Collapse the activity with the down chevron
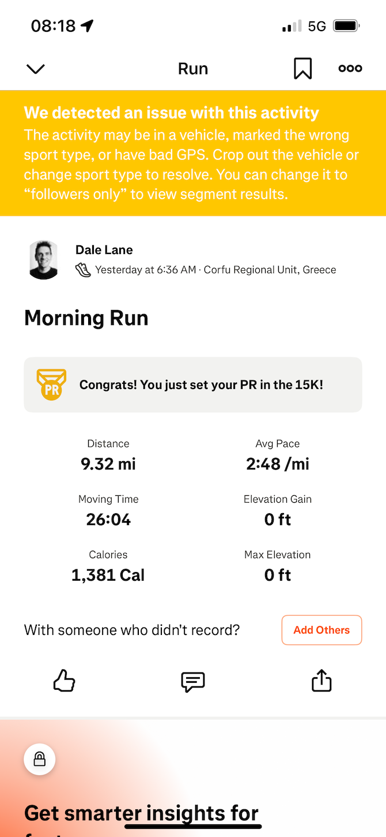 click(36, 69)
